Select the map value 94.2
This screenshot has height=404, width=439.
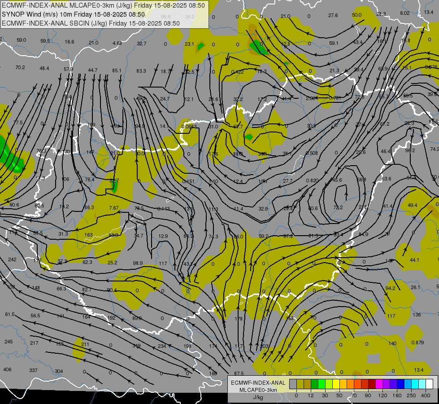(390, 288)
